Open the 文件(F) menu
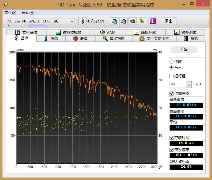212x180 pixels. coord(10,13)
